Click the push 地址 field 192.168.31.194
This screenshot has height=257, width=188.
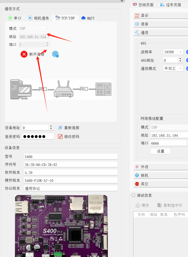169,135
